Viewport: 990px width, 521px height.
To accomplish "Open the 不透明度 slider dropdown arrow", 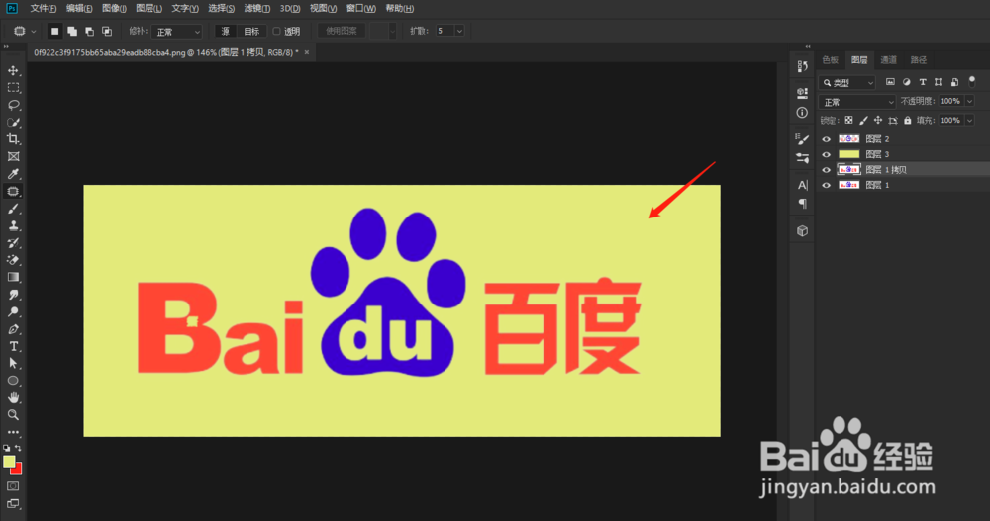I will click(970, 101).
